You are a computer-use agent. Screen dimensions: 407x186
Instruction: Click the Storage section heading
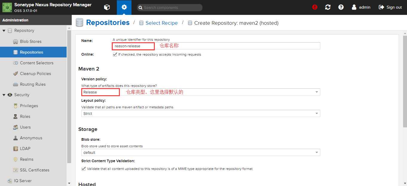[x=88, y=129]
